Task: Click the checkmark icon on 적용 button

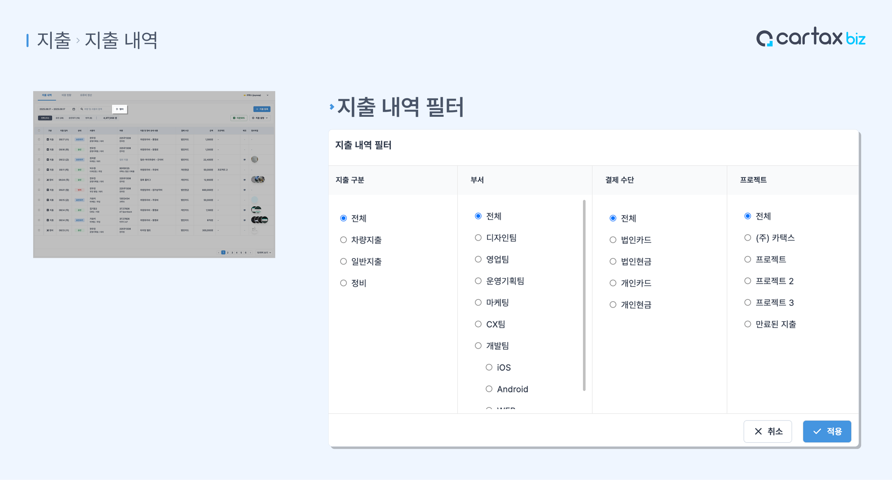Action: [x=817, y=431]
